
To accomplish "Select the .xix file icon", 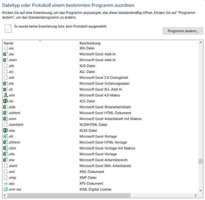I will (x=5, y=48).
